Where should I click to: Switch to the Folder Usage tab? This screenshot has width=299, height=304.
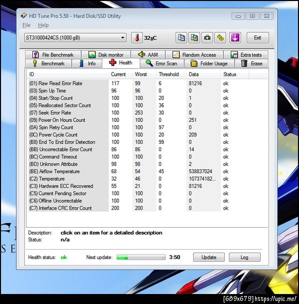(209, 63)
